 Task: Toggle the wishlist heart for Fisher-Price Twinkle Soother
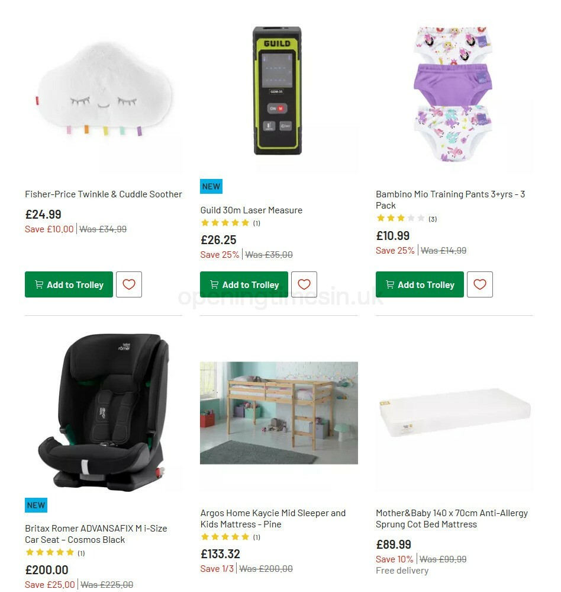(128, 284)
